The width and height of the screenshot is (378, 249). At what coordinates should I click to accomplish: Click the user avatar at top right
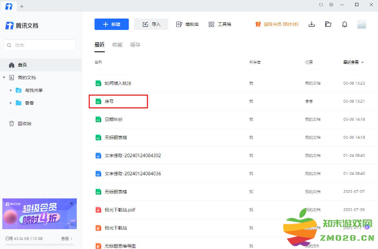coord(362,24)
